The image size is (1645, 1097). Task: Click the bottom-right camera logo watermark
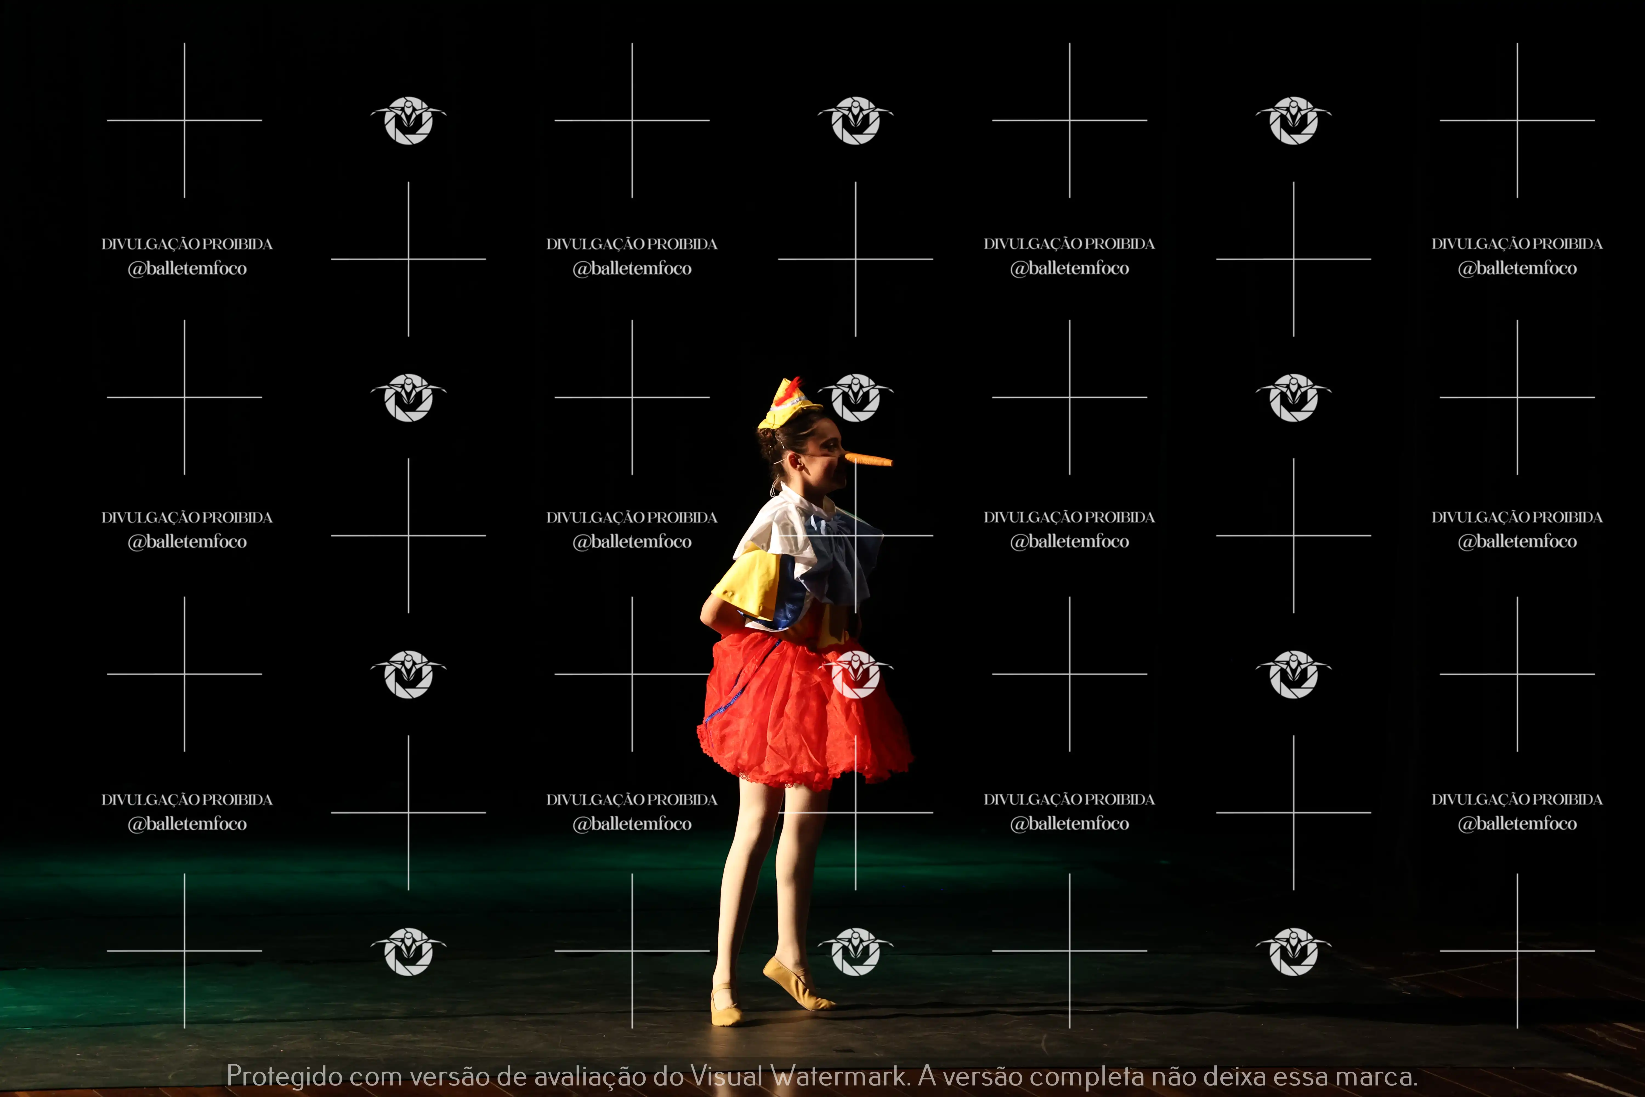pyautogui.click(x=1293, y=951)
